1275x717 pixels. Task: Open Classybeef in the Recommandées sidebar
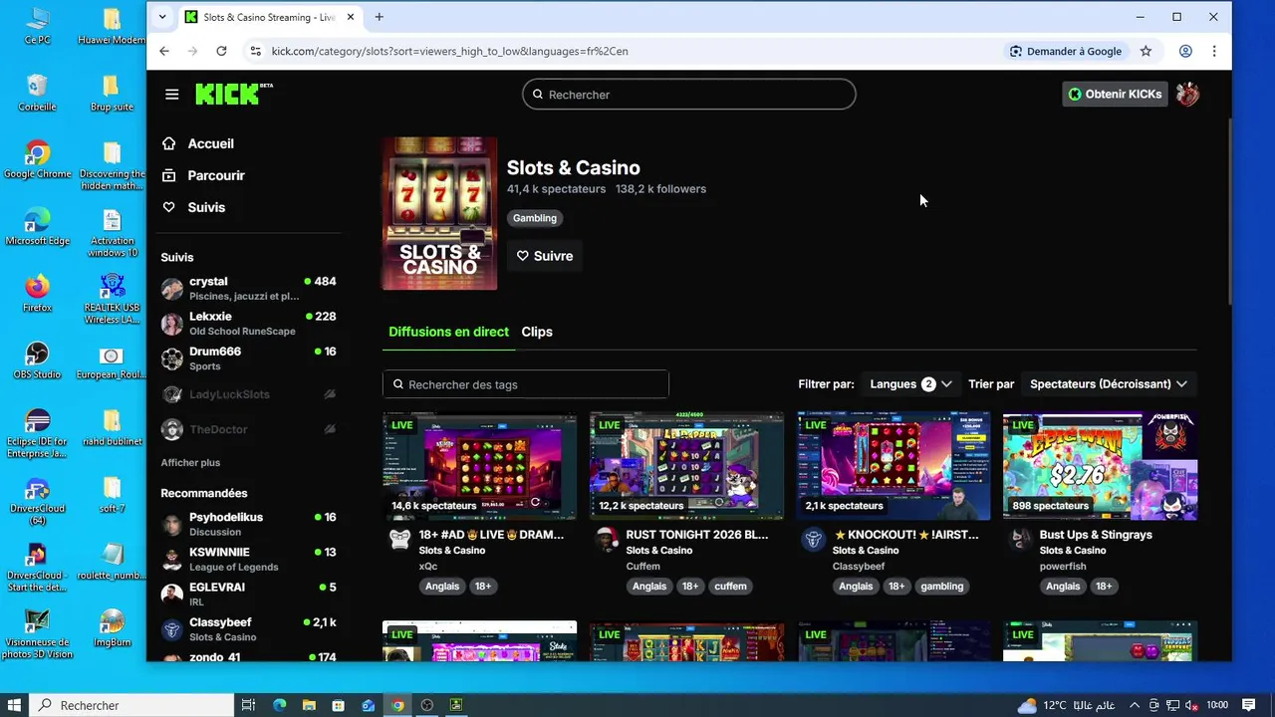(x=249, y=629)
